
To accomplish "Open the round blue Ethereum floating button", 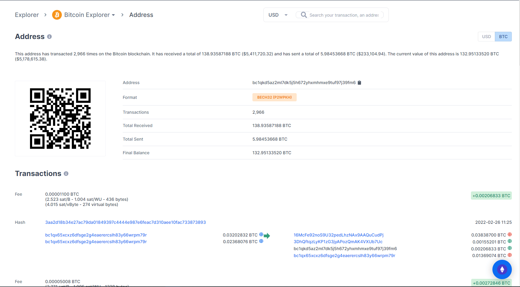I will (502, 269).
